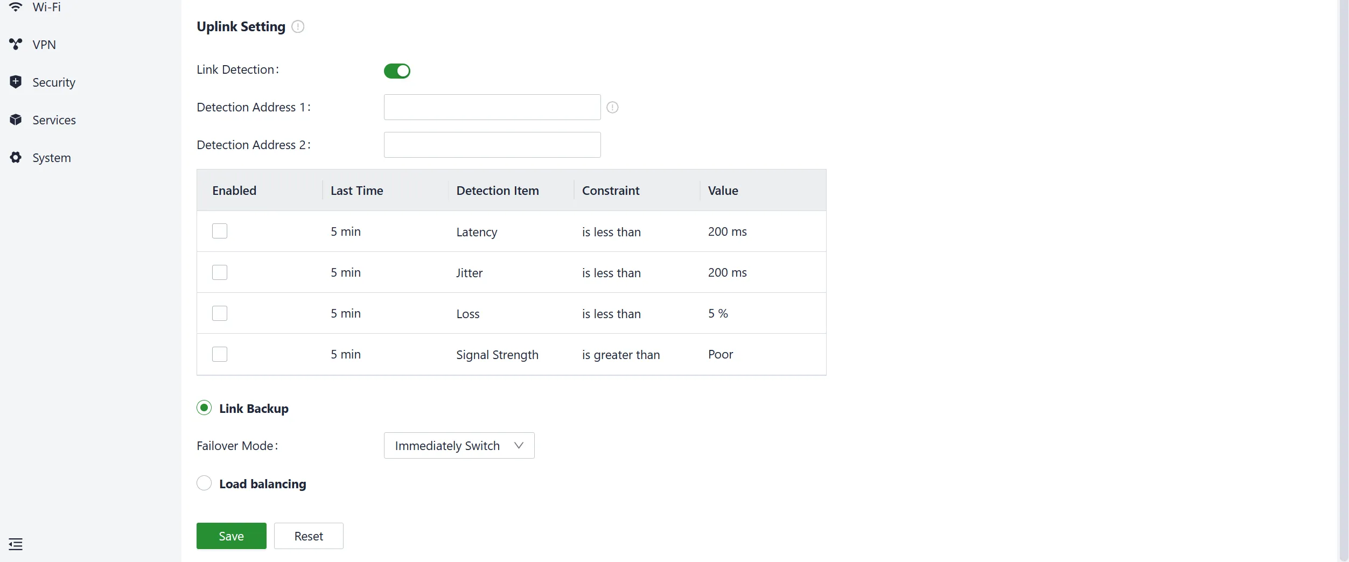Click the Security shield icon

(x=16, y=82)
